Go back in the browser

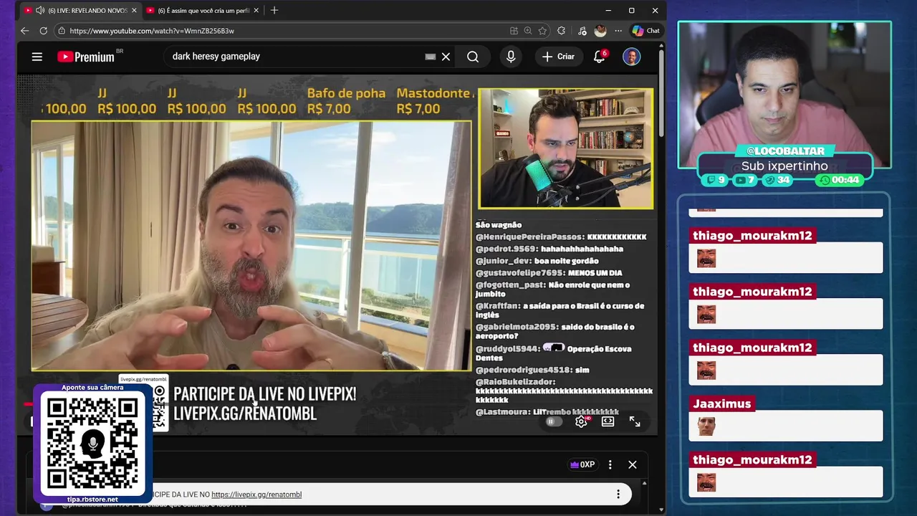24,31
